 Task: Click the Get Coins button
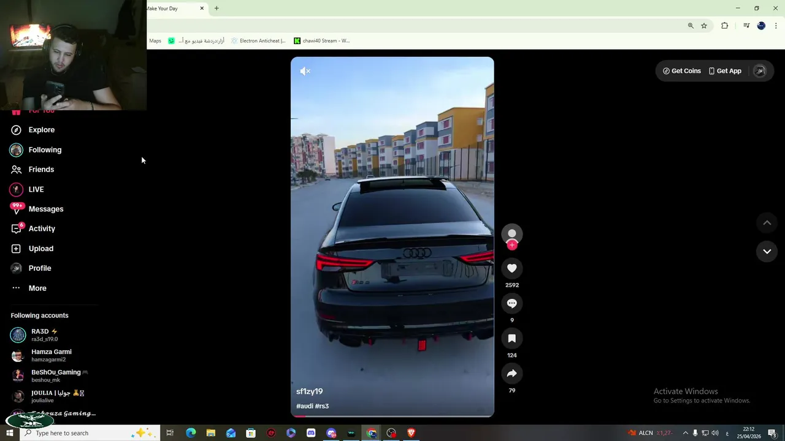tap(681, 71)
